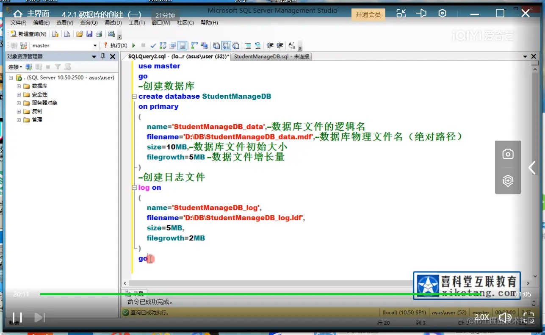545x335 pixels.
Task: Skip to the next video
Action: tap(39, 317)
